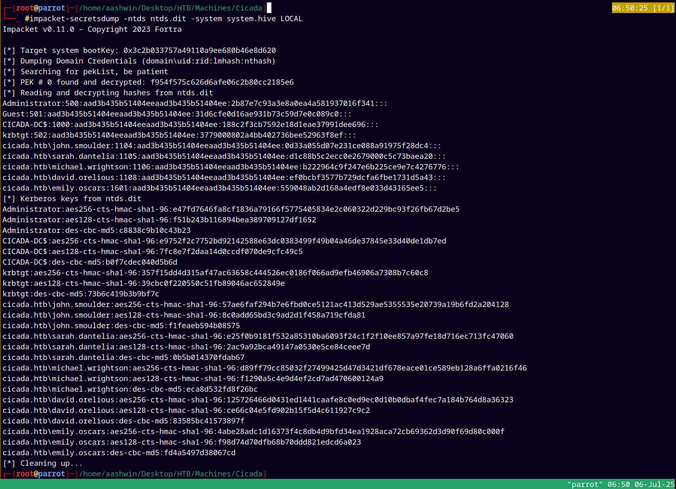Click the bottom root@parrot prompt line
The height and width of the screenshot is (489, 676).
coord(135,474)
